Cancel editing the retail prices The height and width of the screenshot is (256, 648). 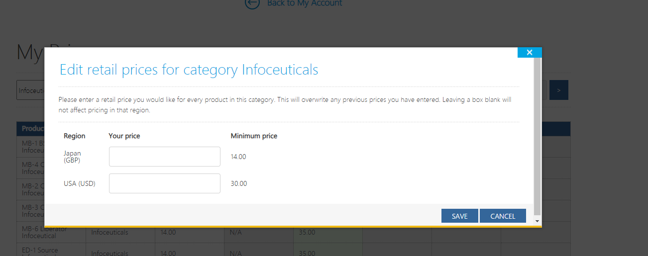[x=503, y=216]
